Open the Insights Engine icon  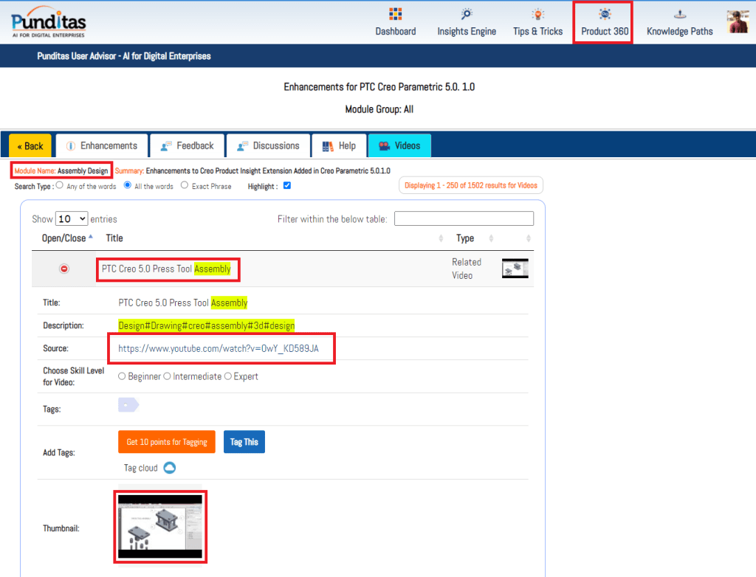click(467, 15)
